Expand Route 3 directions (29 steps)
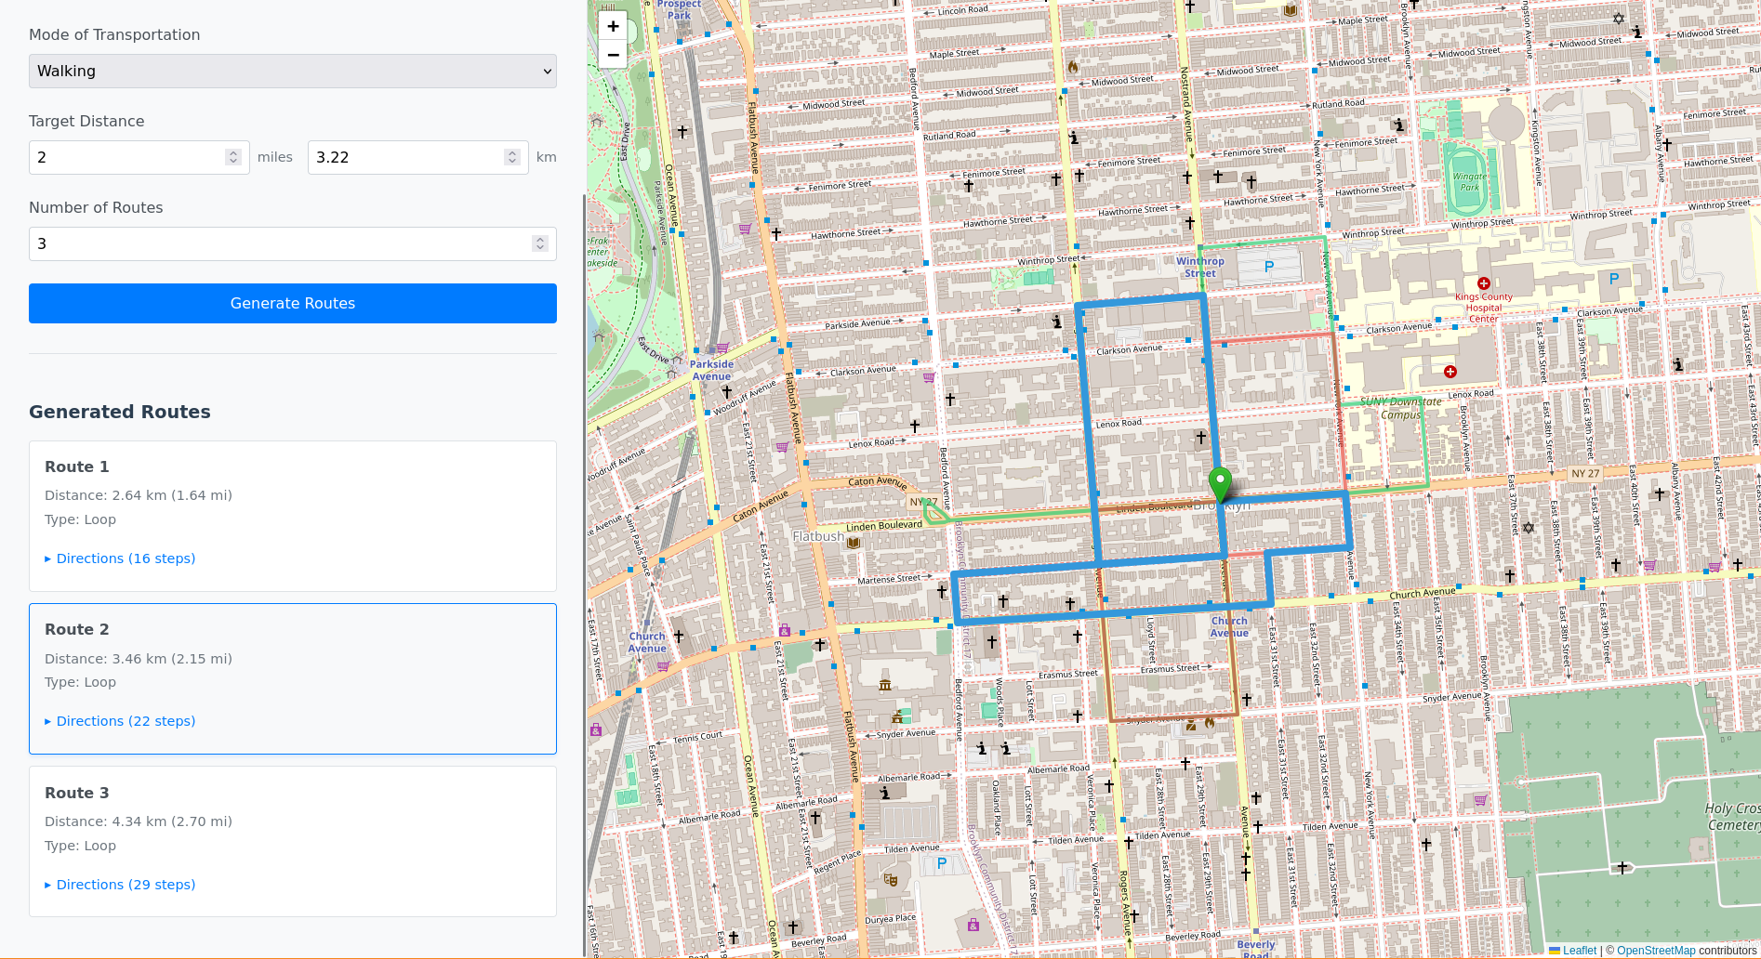This screenshot has height=959, width=1761. 121,885
